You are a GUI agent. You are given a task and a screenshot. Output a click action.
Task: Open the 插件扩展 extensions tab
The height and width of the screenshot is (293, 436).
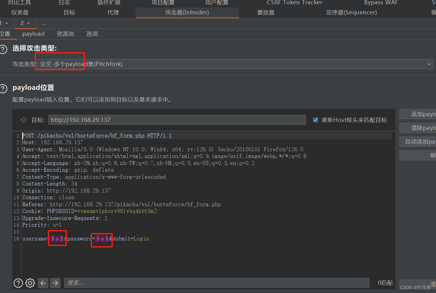click(109, 2)
